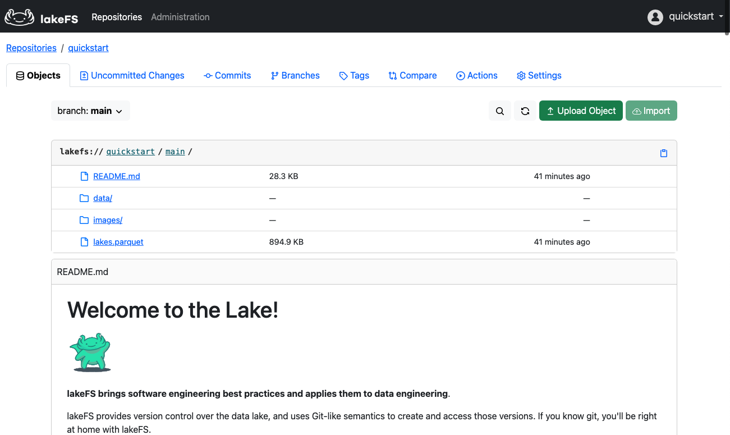This screenshot has height=435, width=730.
Task: Switch to the Uncommitted Changes tab
Action: pos(131,75)
